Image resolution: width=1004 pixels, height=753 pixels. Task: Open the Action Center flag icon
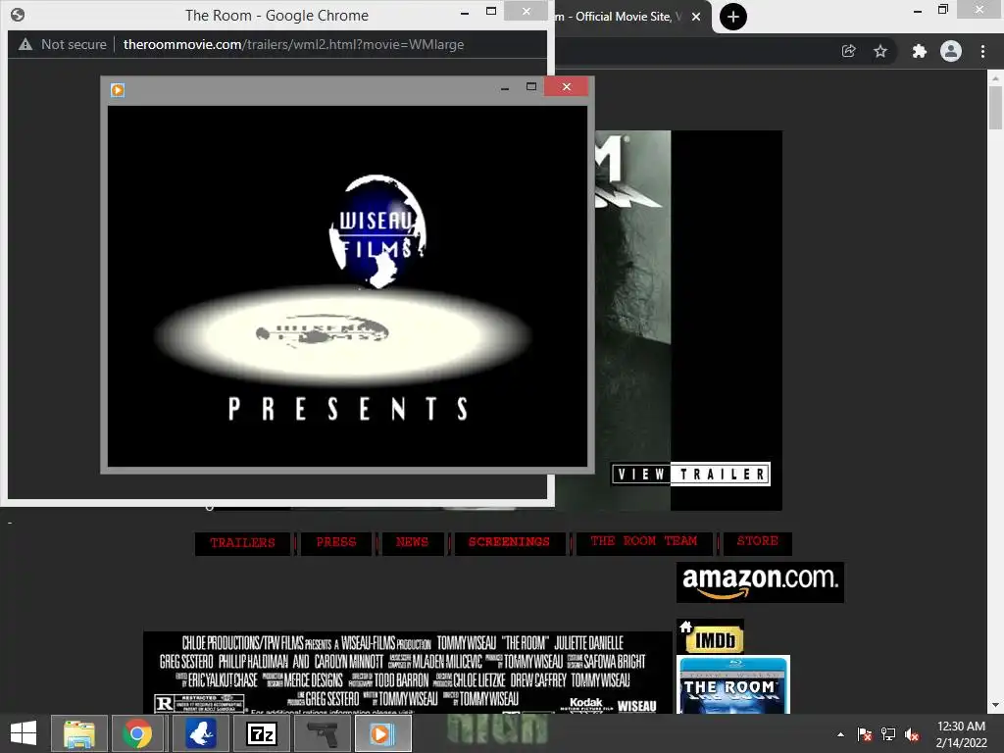[864, 734]
